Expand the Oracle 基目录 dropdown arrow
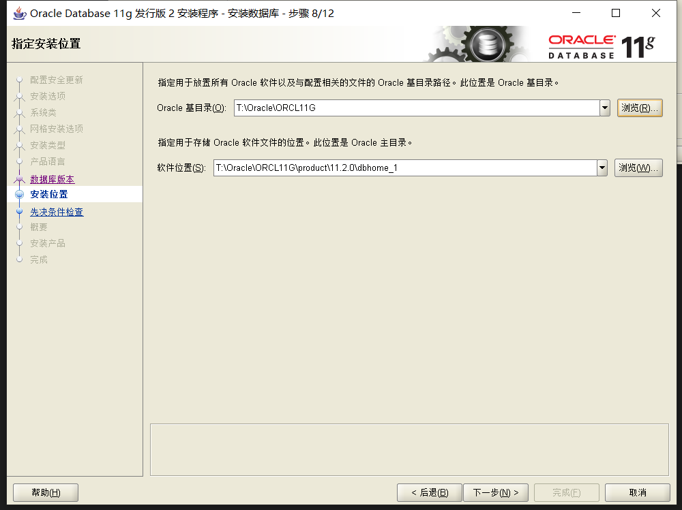The height and width of the screenshot is (510, 682). tap(604, 108)
